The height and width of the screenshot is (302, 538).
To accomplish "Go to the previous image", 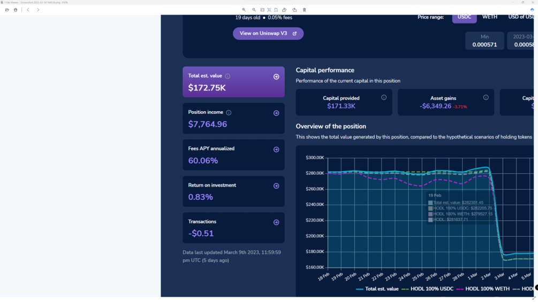I will pos(28,10).
